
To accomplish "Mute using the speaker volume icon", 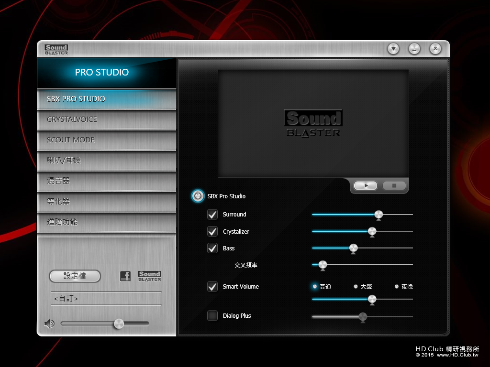I will (x=49, y=324).
